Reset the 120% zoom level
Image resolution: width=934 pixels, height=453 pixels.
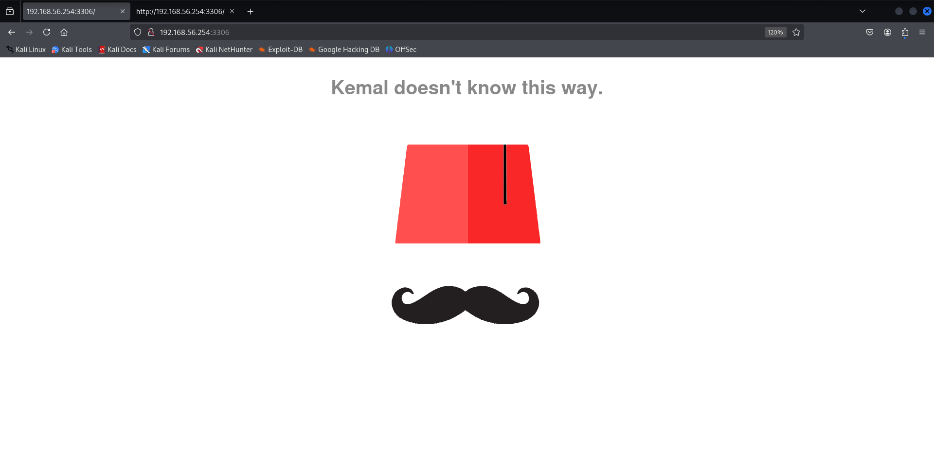(x=775, y=32)
